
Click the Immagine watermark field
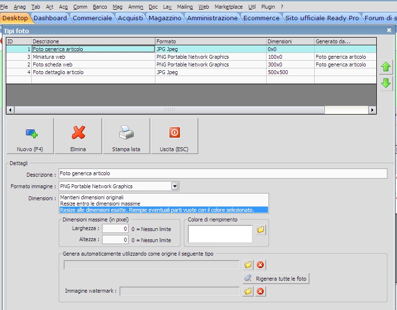(x=179, y=291)
